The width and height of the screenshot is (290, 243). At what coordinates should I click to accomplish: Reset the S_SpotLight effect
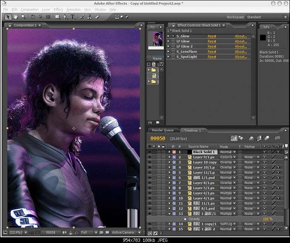click(212, 57)
